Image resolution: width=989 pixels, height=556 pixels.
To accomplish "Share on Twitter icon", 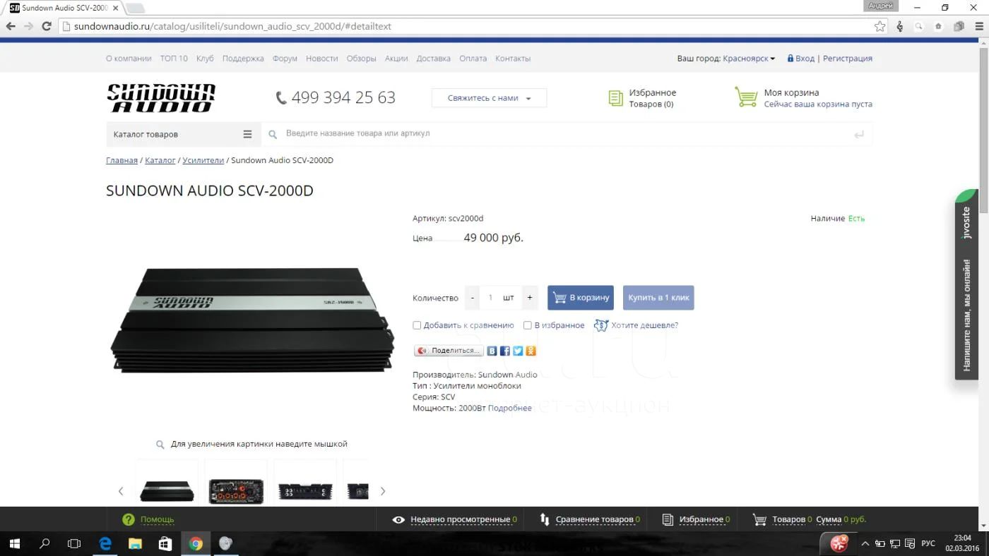I will pos(518,351).
